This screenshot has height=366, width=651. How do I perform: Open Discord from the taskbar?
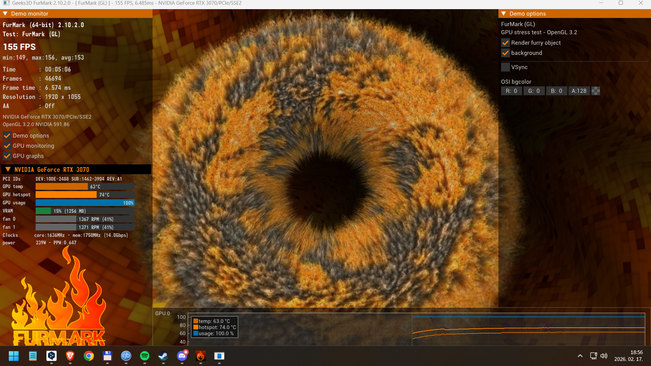point(182,356)
